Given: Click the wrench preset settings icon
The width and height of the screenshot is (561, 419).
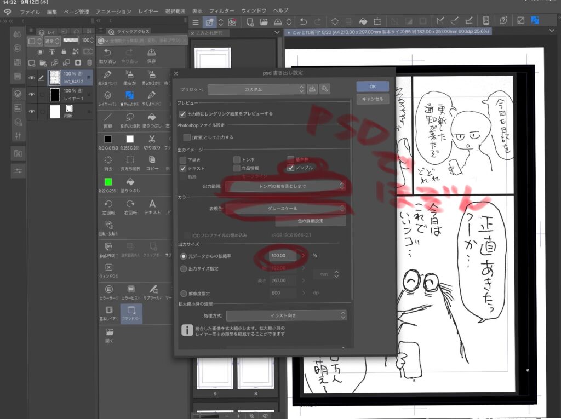Looking at the screenshot, I should [x=324, y=89].
